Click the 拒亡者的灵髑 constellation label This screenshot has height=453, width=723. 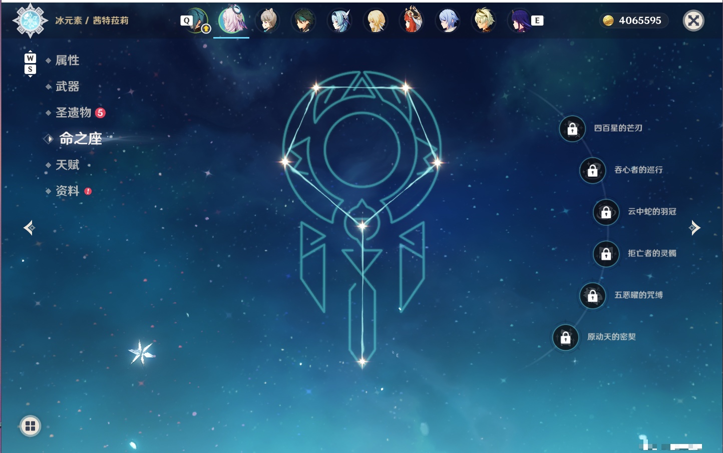[652, 253]
